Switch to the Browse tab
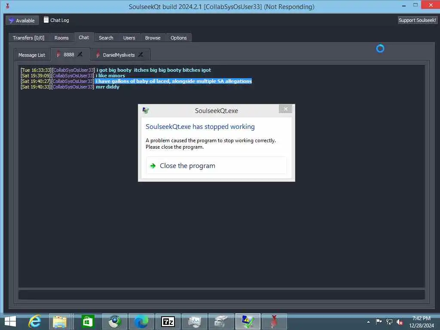Screen dimensions: 440x330 coord(153,38)
